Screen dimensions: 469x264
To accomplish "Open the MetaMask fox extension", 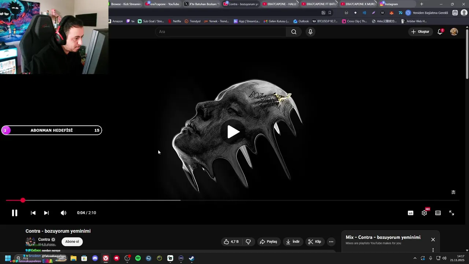I will (391, 12).
